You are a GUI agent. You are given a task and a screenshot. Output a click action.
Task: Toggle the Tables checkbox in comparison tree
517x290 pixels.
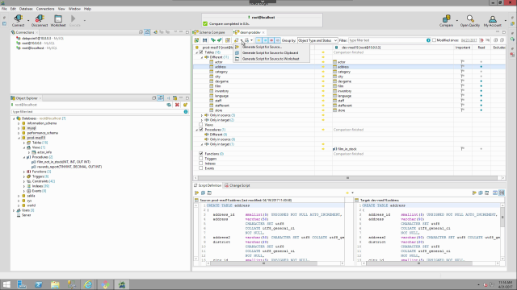[201, 52]
